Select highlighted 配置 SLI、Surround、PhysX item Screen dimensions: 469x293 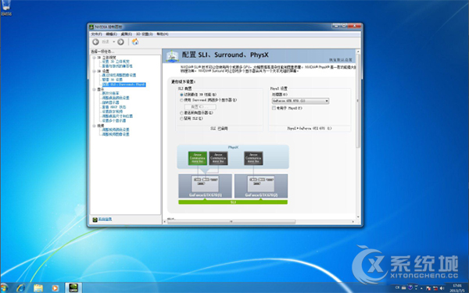[x=124, y=84]
